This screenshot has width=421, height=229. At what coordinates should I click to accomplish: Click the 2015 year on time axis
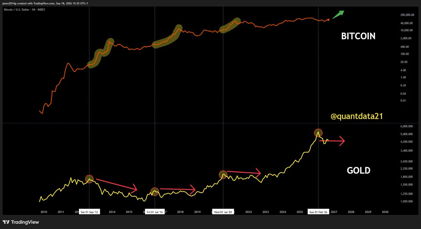pos(129,212)
